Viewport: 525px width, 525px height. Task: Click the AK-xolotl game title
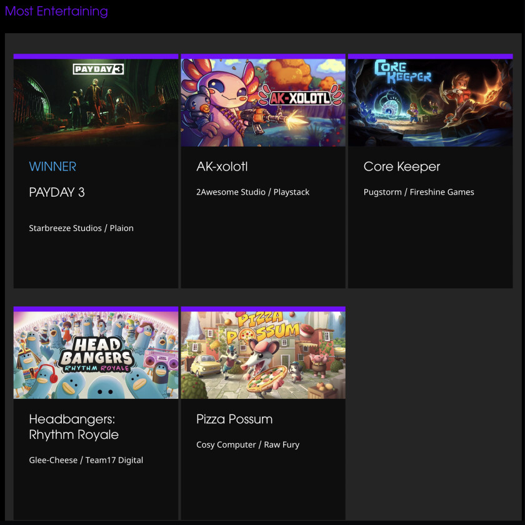(x=222, y=167)
